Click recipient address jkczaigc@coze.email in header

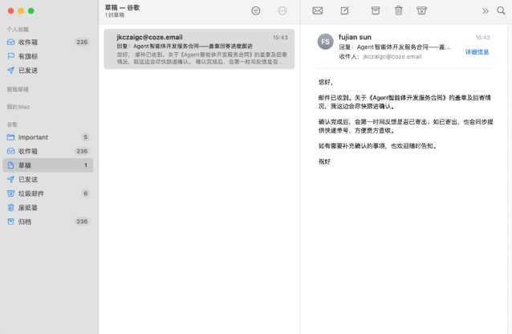(x=392, y=56)
